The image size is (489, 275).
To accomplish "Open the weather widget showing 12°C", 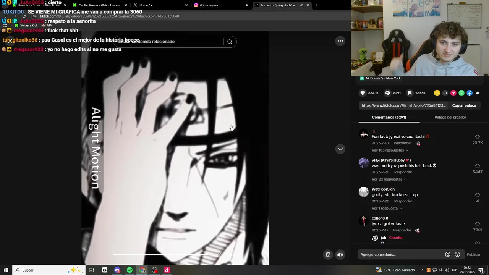I will [x=395, y=270].
